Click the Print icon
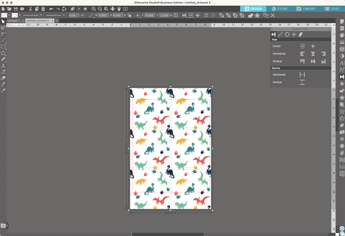Viewport: 345px width, 236px height. tap(22, 9)
